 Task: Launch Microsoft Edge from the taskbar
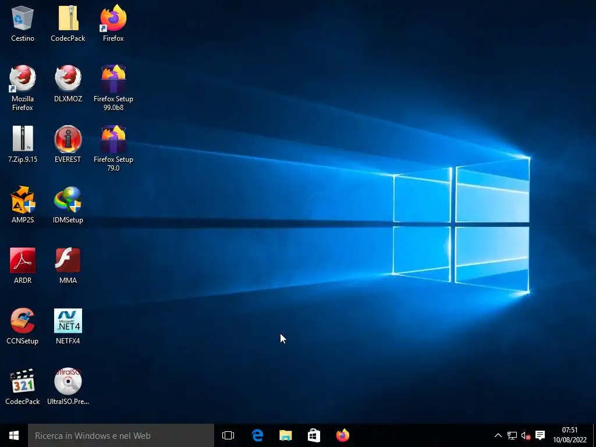257,435
